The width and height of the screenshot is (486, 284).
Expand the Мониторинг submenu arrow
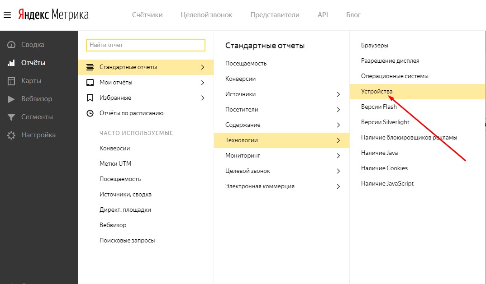pos(338,156)
